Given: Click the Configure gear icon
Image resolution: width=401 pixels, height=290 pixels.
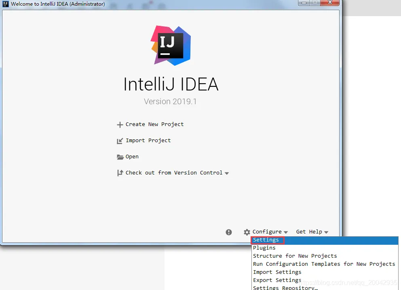Looking at the screenshot, I should [x=247, y=232].
